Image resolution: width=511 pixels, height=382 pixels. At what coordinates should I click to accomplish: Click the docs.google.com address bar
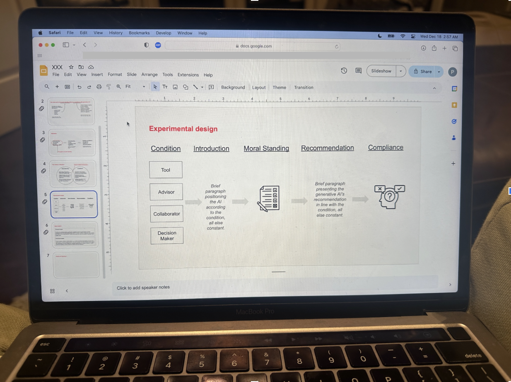(253, 46)
